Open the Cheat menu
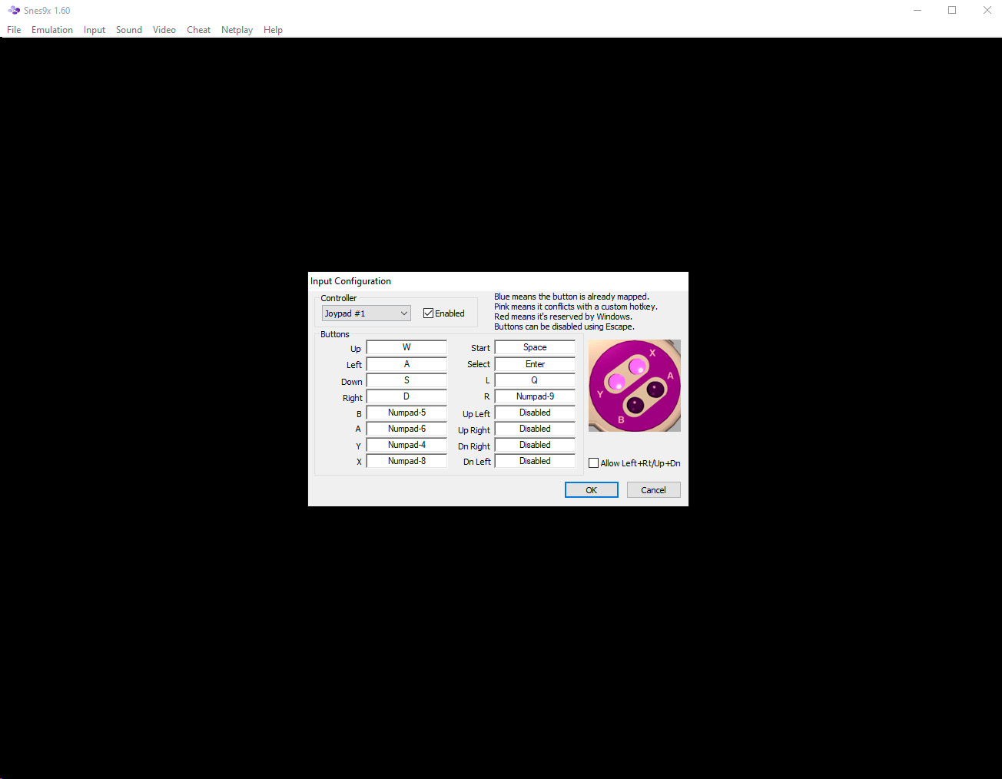This screenshot has height=779, width=1002. click(198, 30)
